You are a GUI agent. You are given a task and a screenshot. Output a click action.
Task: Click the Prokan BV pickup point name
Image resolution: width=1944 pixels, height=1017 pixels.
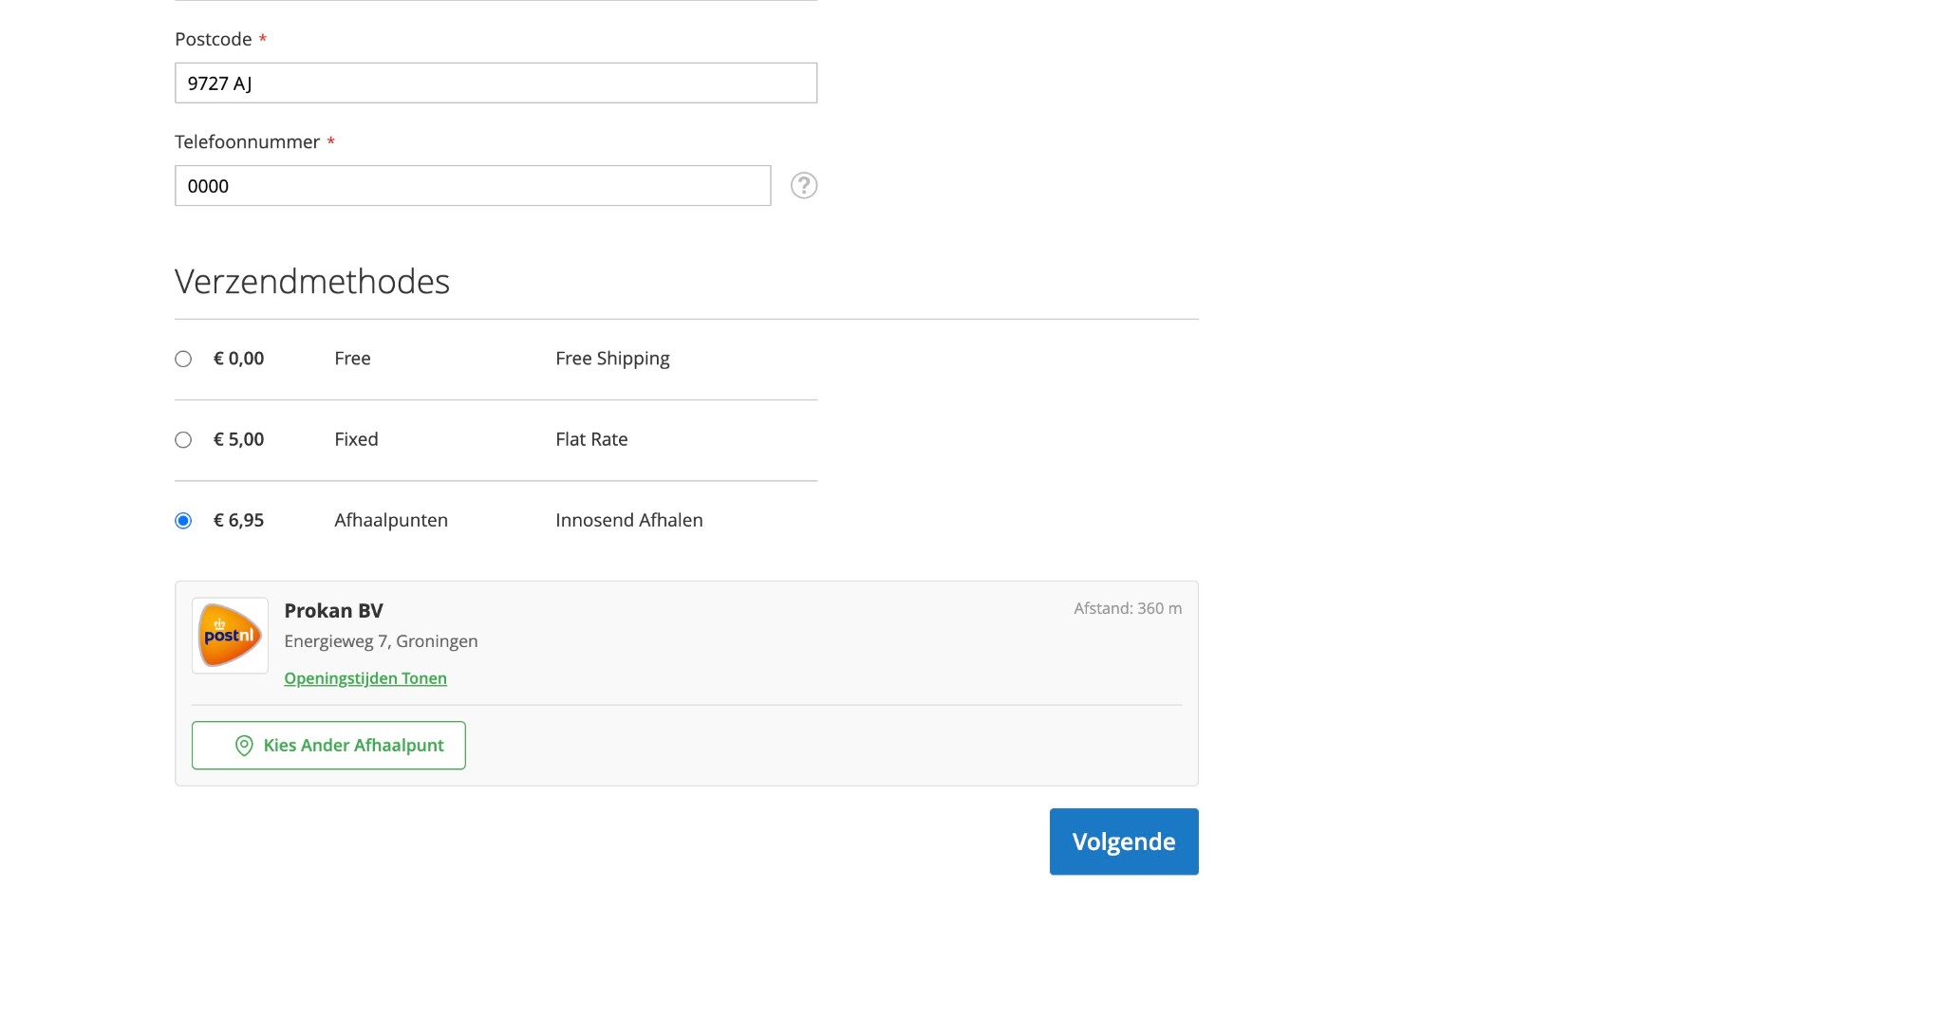tap(332, 610)
